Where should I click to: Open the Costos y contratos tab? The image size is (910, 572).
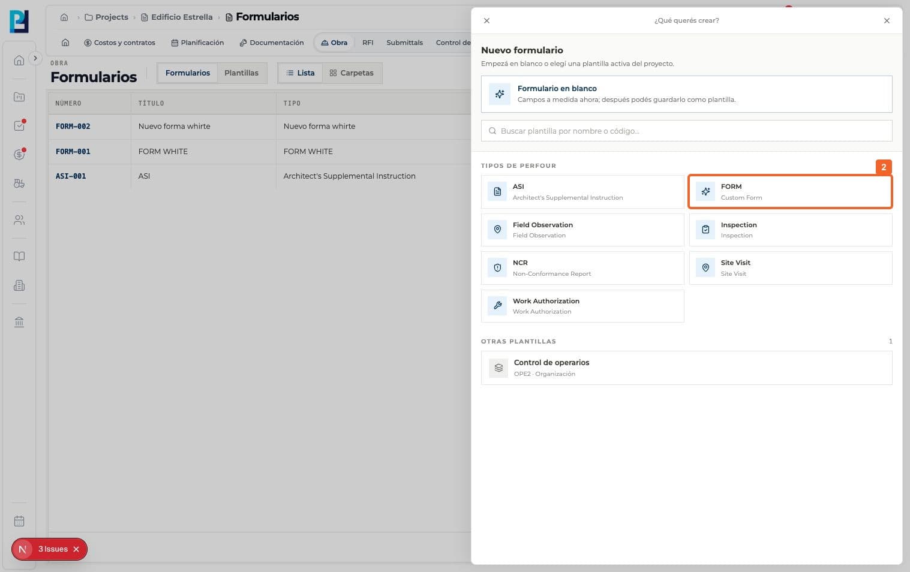tap(120, 43)
